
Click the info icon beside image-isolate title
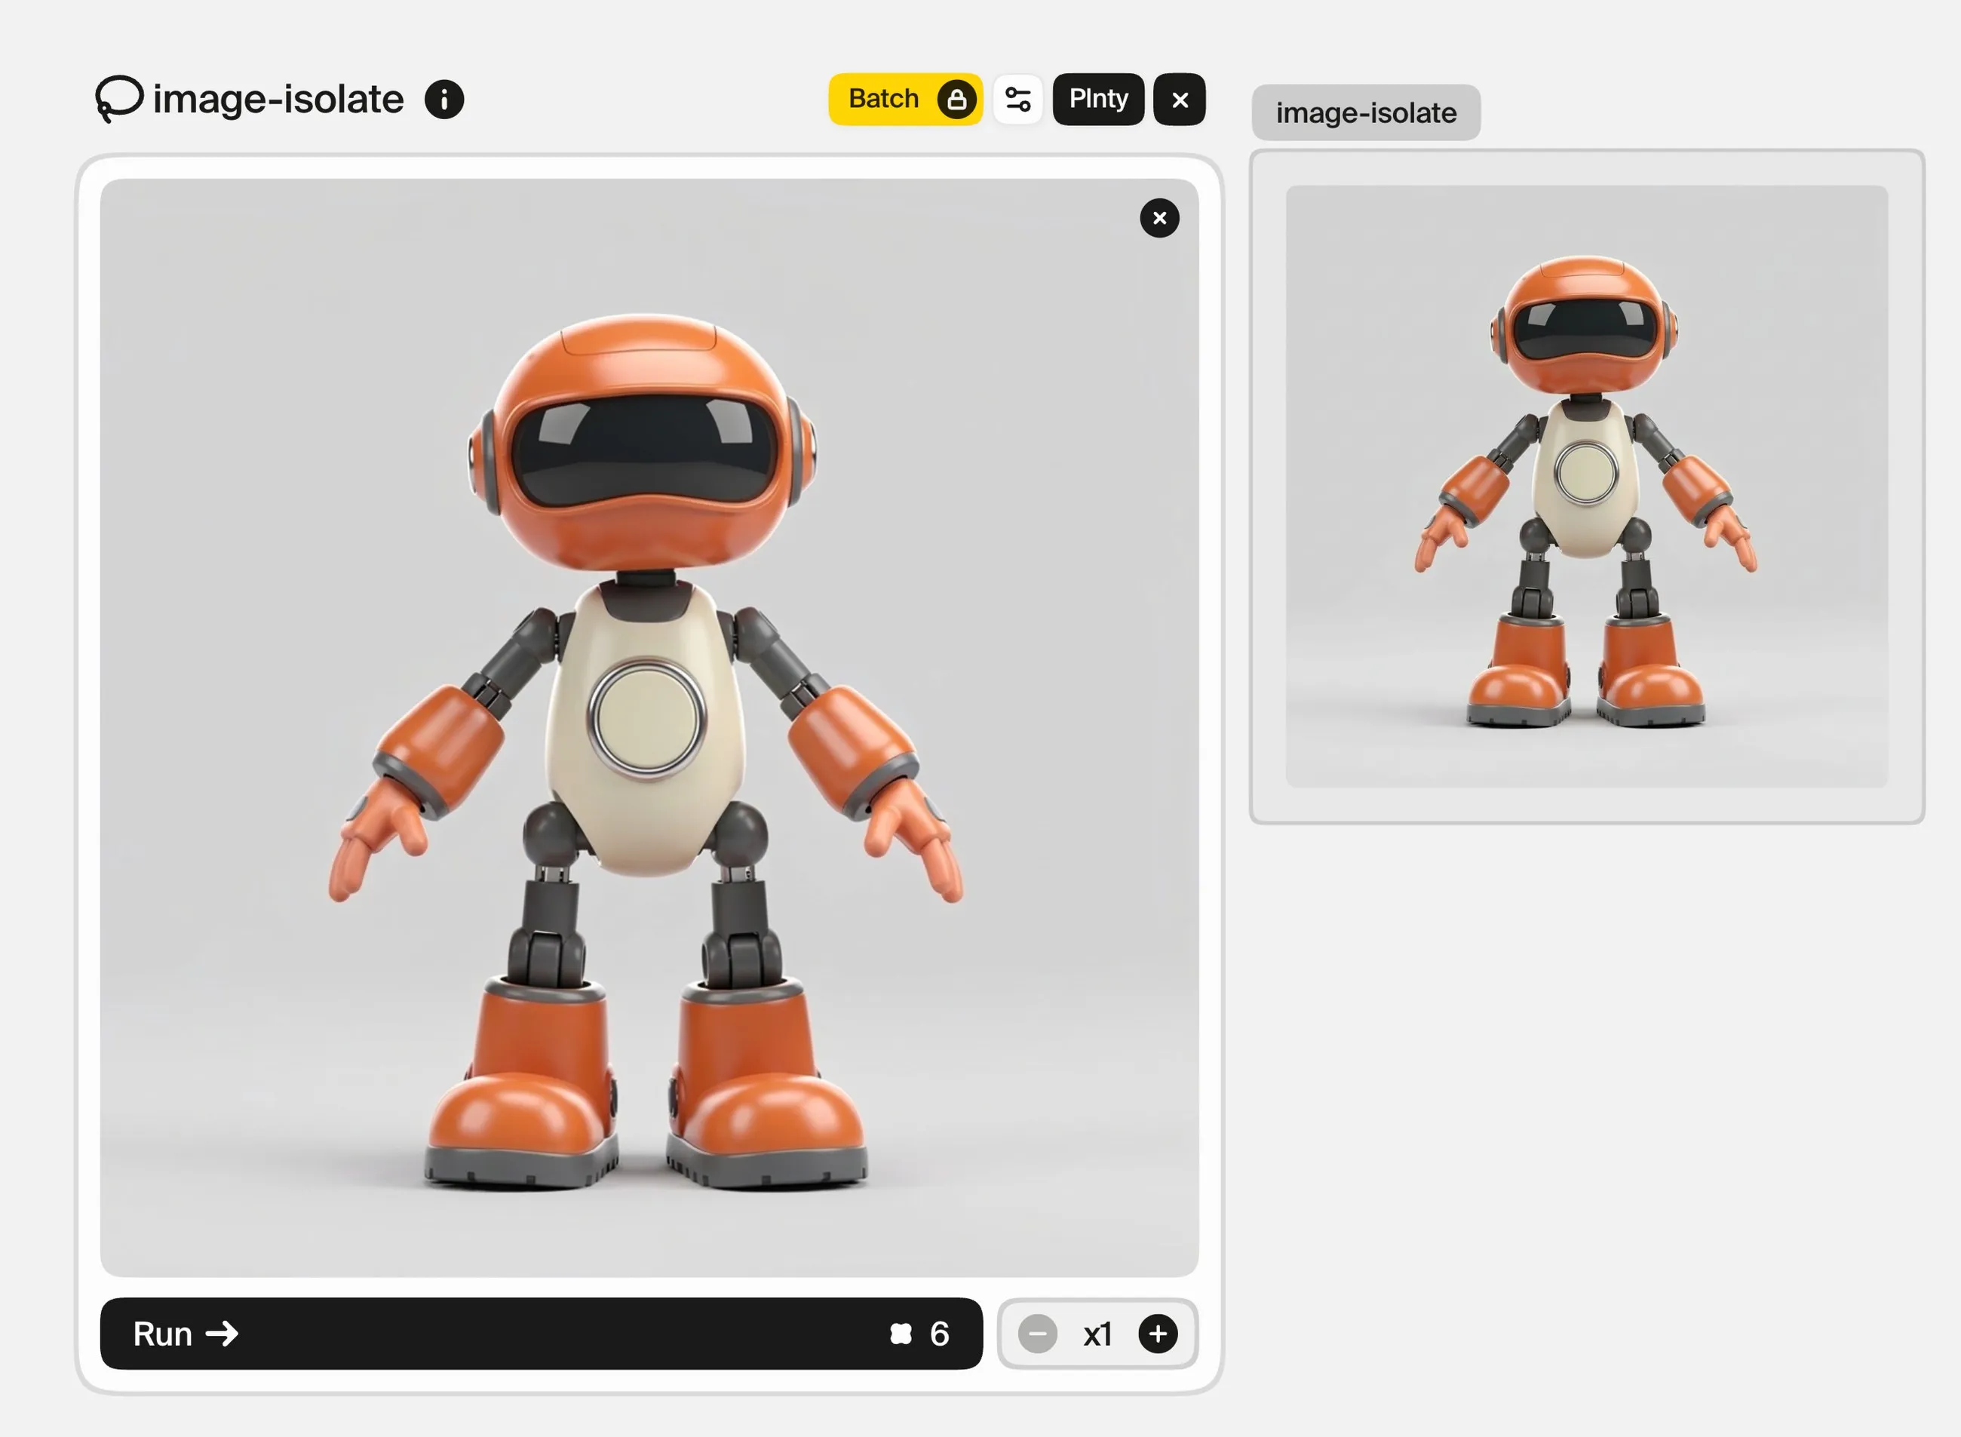click(443, 99)
